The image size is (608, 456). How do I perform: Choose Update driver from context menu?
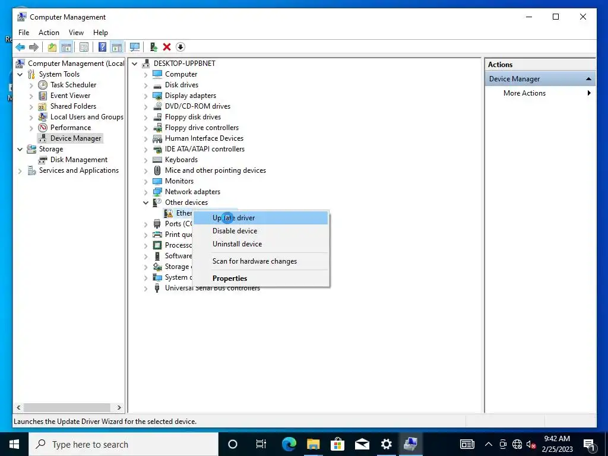click(261, 218)
